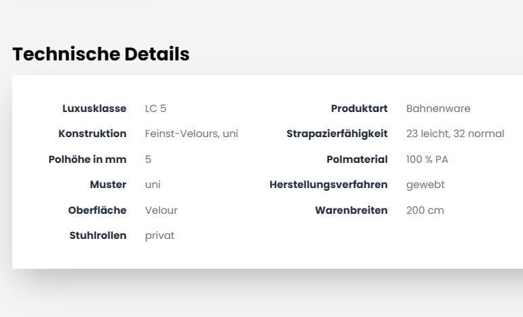Select the "Bahnenware" value

point(438,109)
